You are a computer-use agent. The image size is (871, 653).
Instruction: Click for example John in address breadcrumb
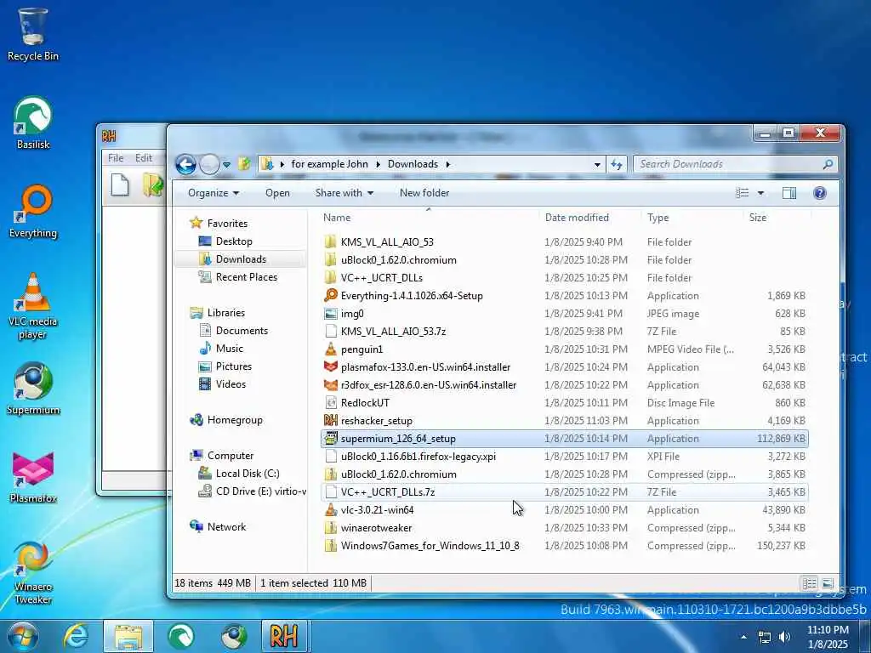[329, 164]
